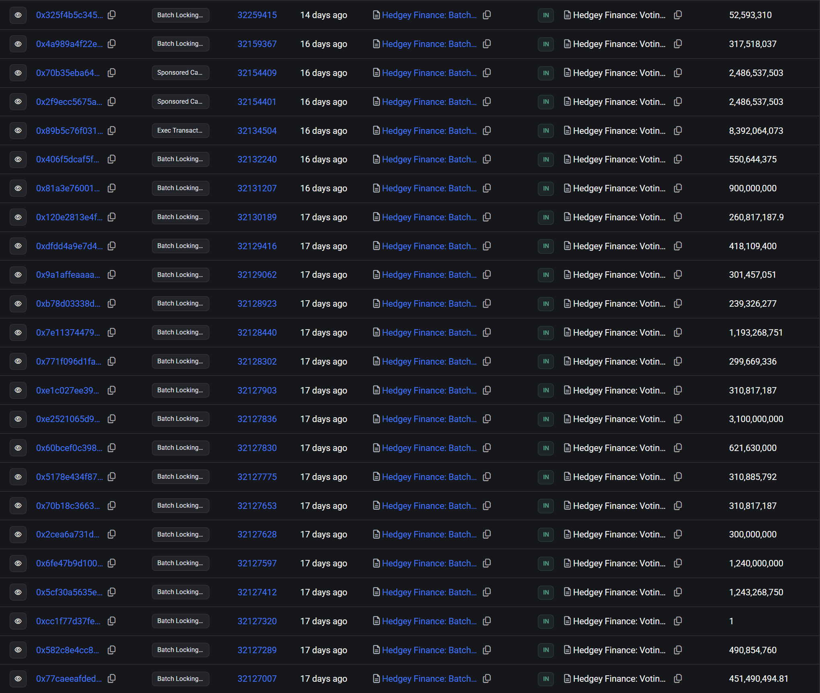Copy hash of transaction 0x89b5c76f031
Viewport: 820px width, 693px height.
point(112,131)
